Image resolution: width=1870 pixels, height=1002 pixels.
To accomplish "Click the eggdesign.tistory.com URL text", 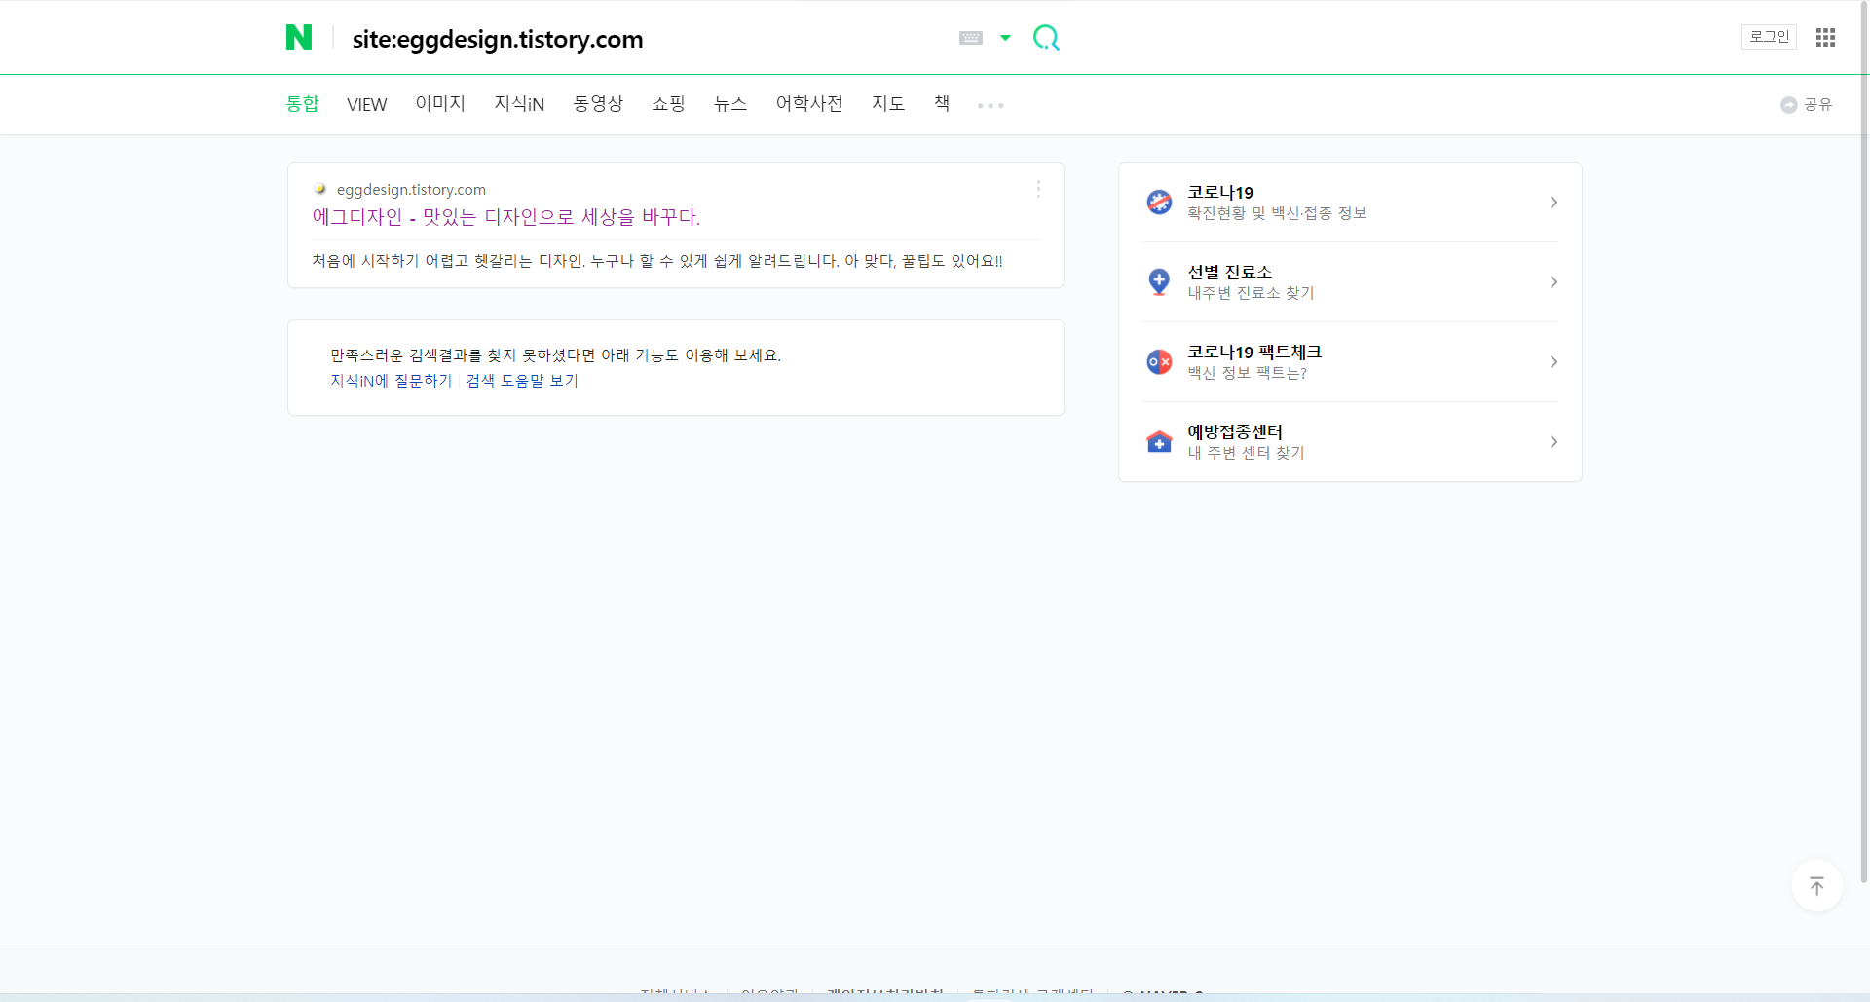I will pyautogui.click(x=411, y=189).
